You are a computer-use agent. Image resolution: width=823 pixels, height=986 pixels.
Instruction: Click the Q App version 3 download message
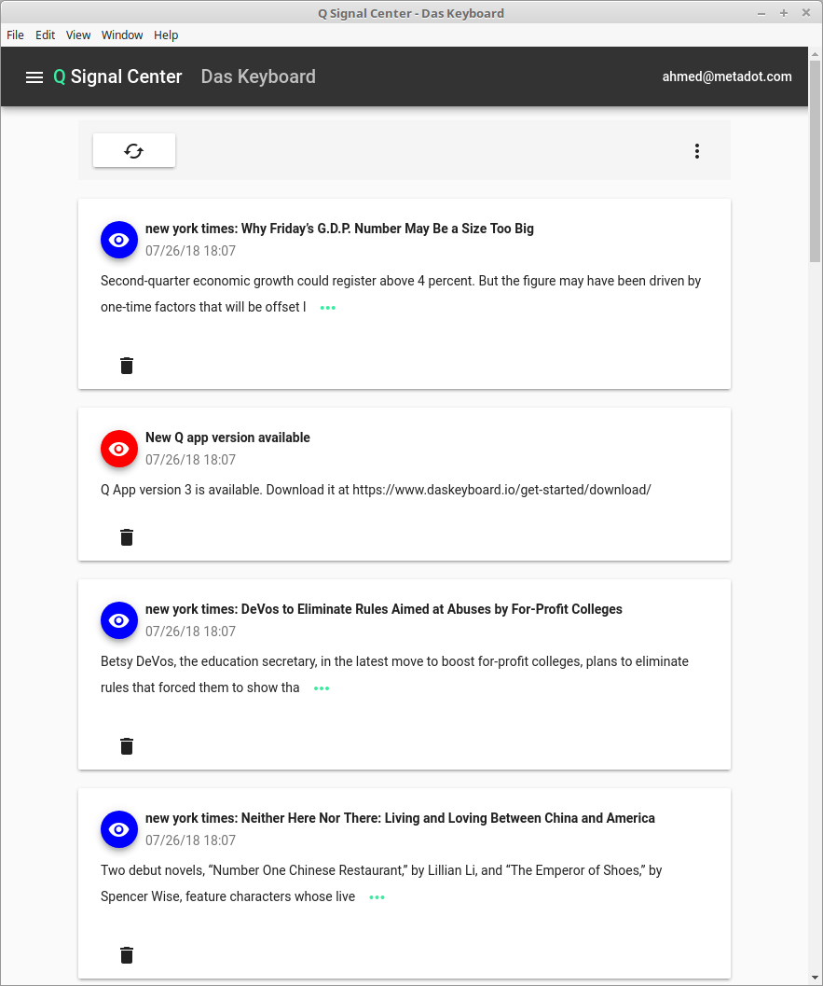pyautogui.click(x=376, y=490)
